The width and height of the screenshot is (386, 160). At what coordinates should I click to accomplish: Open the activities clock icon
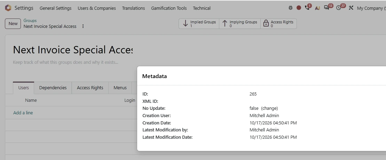tap(339, 8)
